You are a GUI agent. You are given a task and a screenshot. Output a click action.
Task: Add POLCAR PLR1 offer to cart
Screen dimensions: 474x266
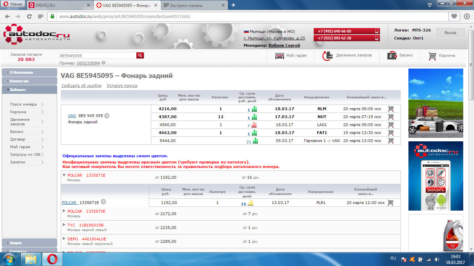(390, 203)
